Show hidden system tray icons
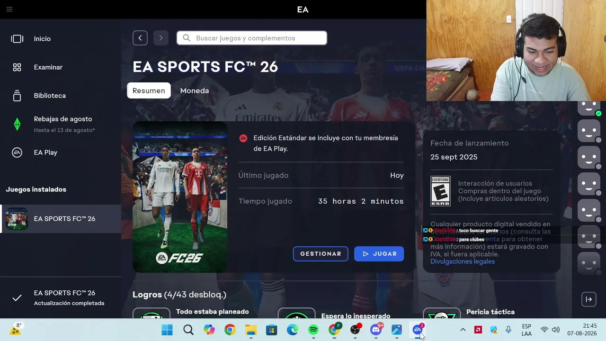The width and height of the screenshot is (606, 341). (463, 330)
